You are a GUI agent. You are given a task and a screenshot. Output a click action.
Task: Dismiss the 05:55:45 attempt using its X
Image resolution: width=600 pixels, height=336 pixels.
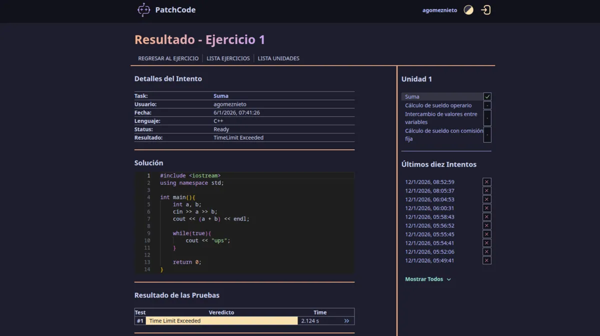pos(486,234)
